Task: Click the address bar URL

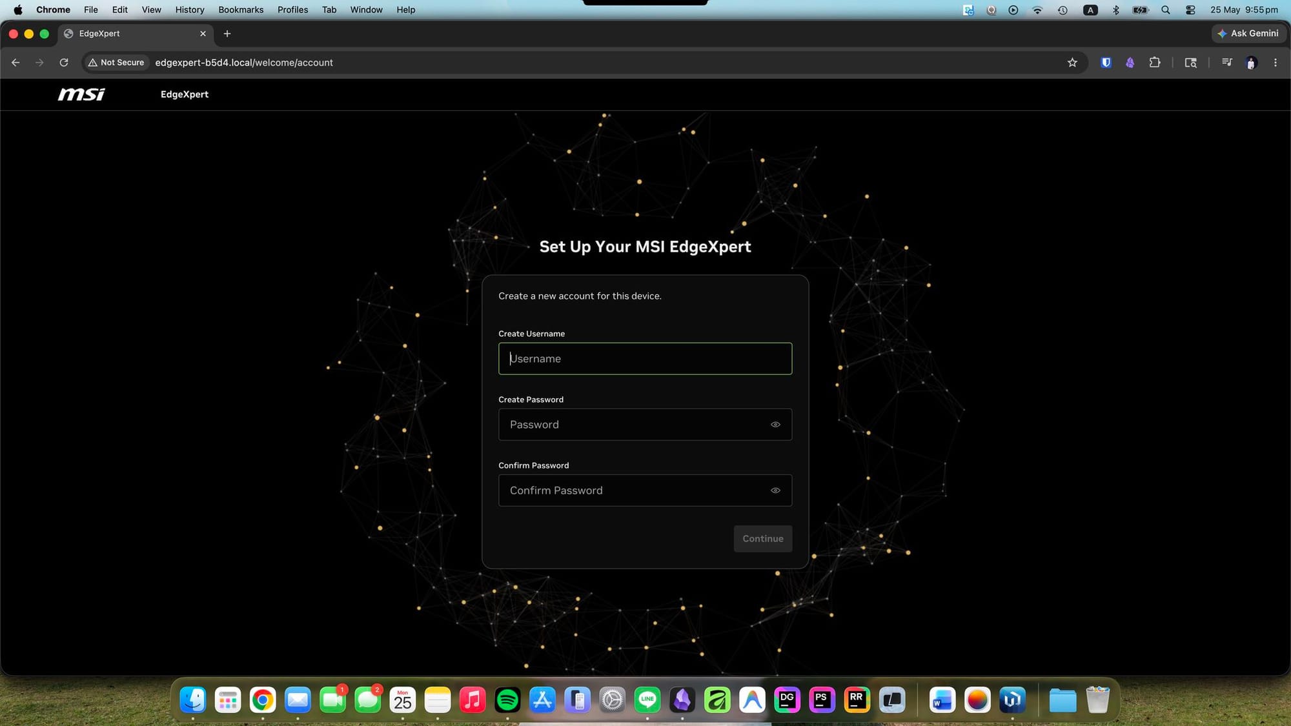Action: coord(244,63)
